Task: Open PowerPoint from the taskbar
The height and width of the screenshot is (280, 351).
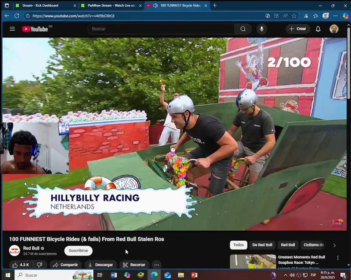Action: click(x=194, y=275)
